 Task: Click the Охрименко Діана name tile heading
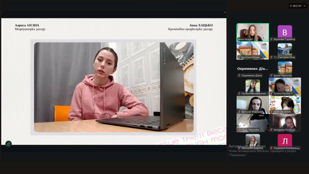(252, 69)
